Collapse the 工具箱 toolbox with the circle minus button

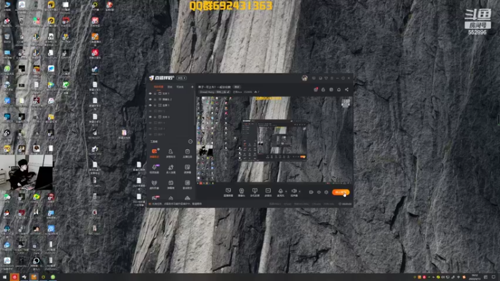pyautogui.click(x=191, y=142)
